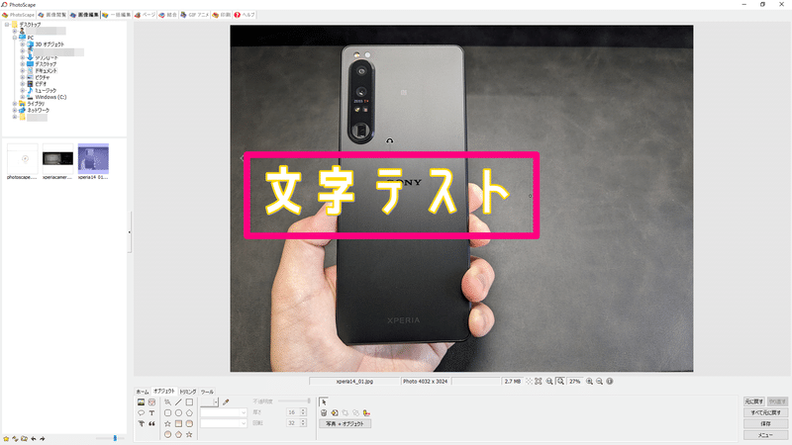The width and height of the screenshot is (792, 445).
Task: Click the red-yellow object icon after copy icons
Action: (x=366, y=412)
